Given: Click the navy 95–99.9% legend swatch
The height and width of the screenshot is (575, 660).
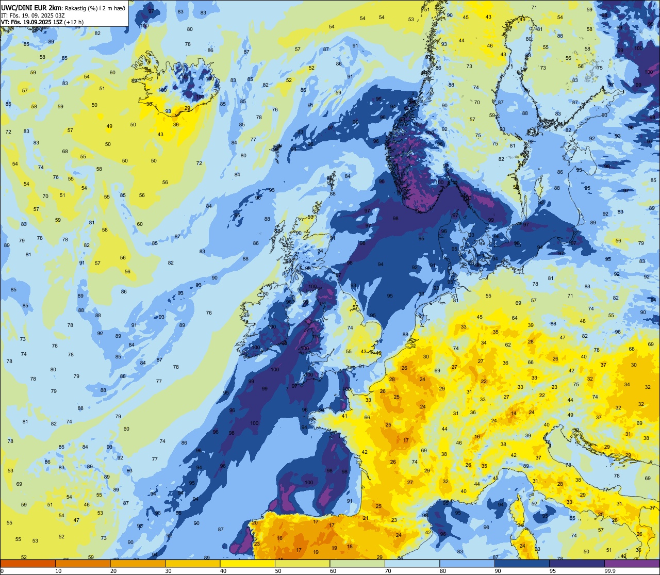Looking at the screenshot, I should 577,564.
